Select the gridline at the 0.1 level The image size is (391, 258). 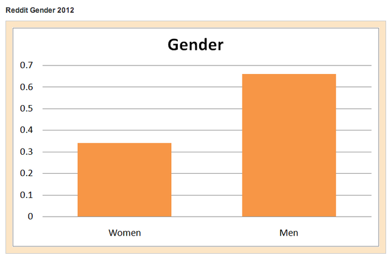[207, 195]
